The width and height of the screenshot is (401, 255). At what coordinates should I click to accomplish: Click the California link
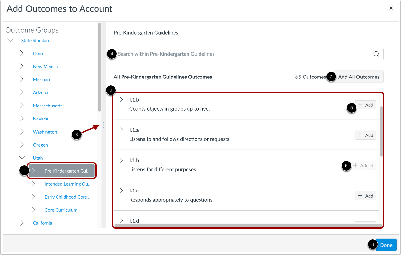point(43,223)
